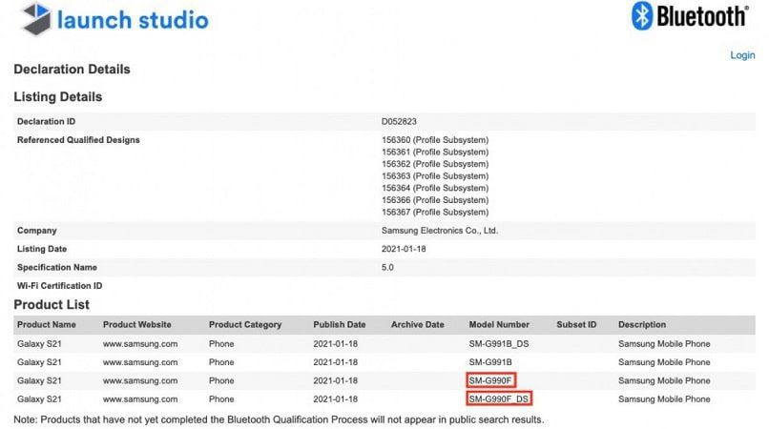Select company name Samsung Electronics Co., Ltd.

tap(440, 231)
